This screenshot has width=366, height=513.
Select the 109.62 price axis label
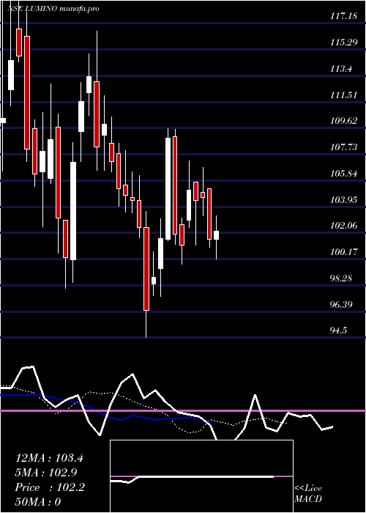[343, 121]
